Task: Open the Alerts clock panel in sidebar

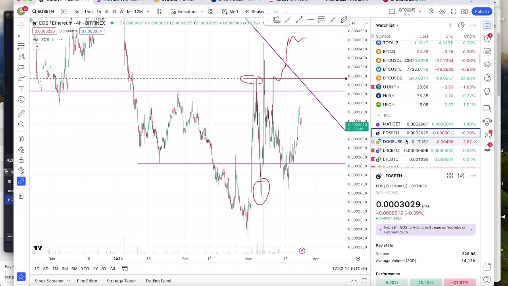Action: coord(487,39)
